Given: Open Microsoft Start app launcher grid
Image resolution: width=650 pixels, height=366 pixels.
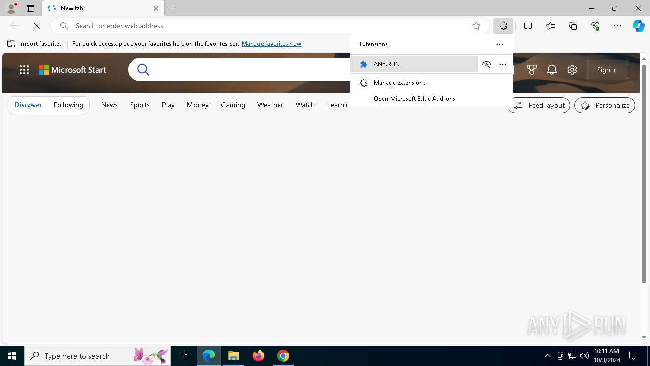Looking at the screenshot, I should coord(24,70).
